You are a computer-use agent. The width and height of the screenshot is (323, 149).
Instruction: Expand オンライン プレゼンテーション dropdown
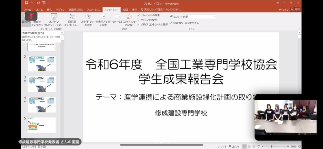click(53, 25)
